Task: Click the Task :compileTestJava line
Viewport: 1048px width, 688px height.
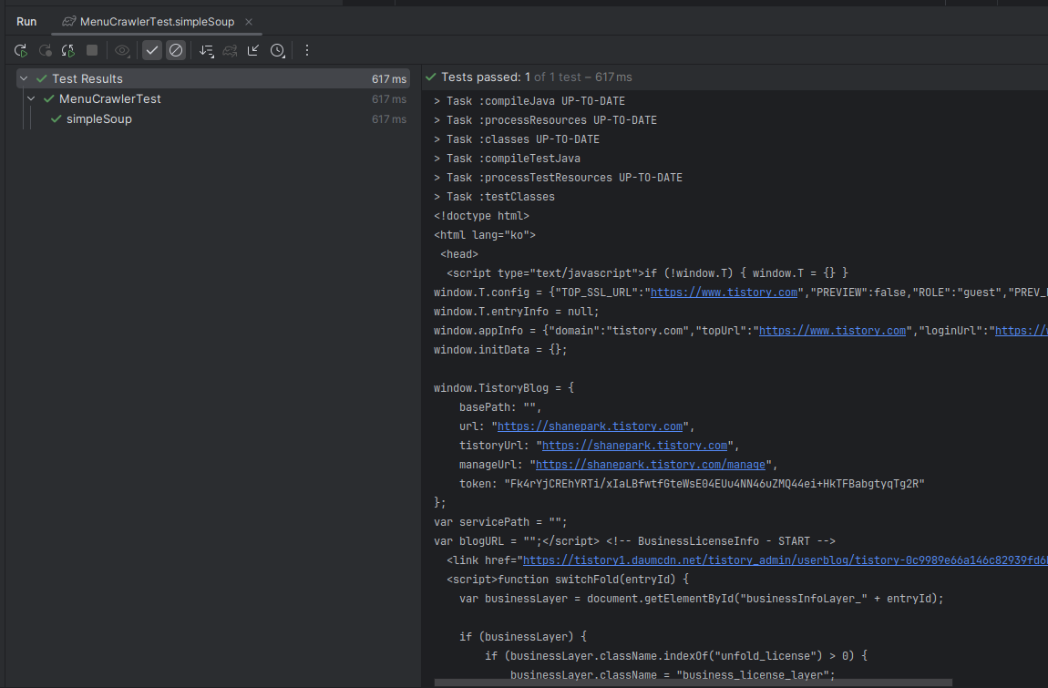Action: click(x=507, y=159)
